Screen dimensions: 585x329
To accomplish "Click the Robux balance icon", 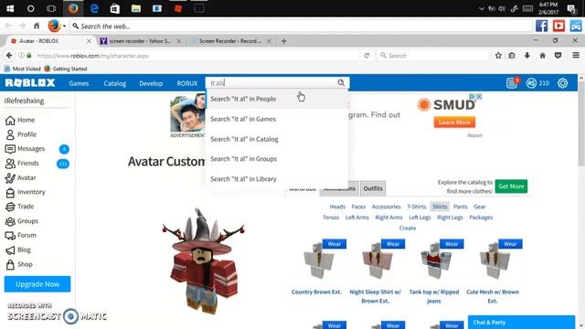I will (x=531, y=83).
